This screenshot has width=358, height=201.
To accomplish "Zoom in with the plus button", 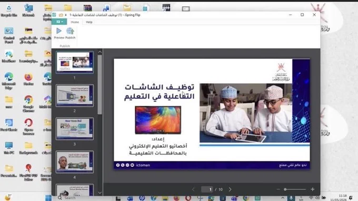I will click(x=312, y=189).
